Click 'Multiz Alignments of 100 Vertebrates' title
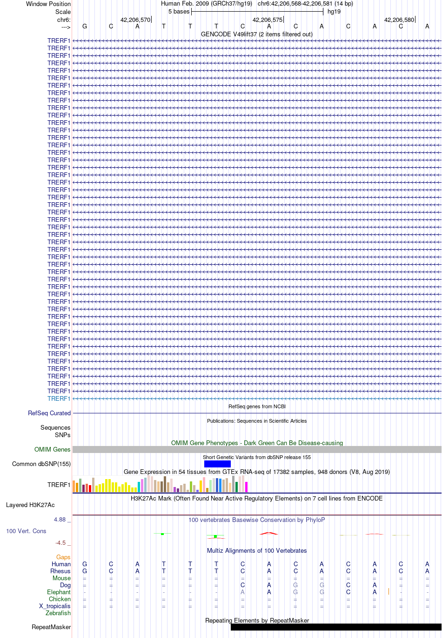The image size is (442, 638). [x=257, y=550]
